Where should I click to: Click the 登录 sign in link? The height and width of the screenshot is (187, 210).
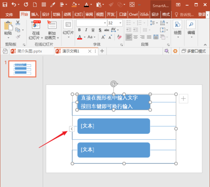pyautogui.click(x=202, y=14)
